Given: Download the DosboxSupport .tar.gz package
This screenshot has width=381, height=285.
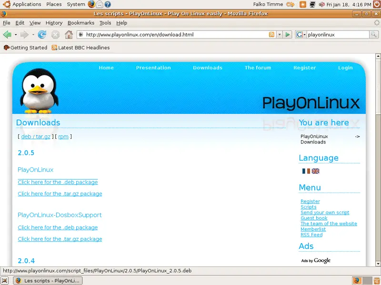Looking at the screenshot, I should tap(60, 239).
